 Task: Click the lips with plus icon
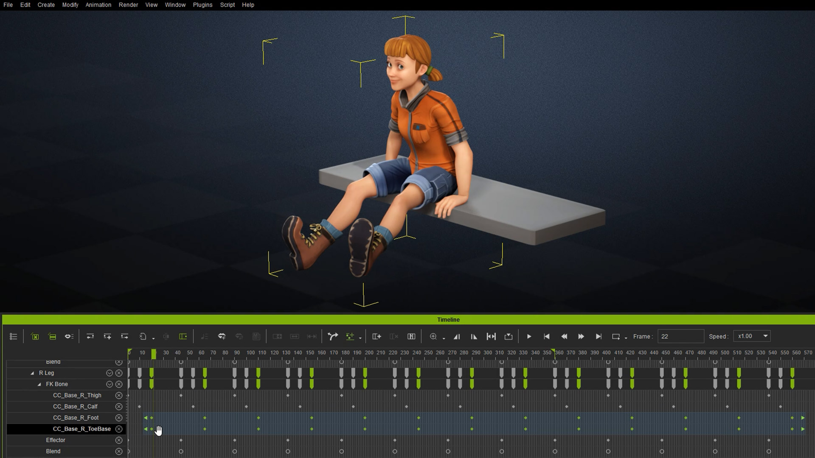(x=222, y=336)
